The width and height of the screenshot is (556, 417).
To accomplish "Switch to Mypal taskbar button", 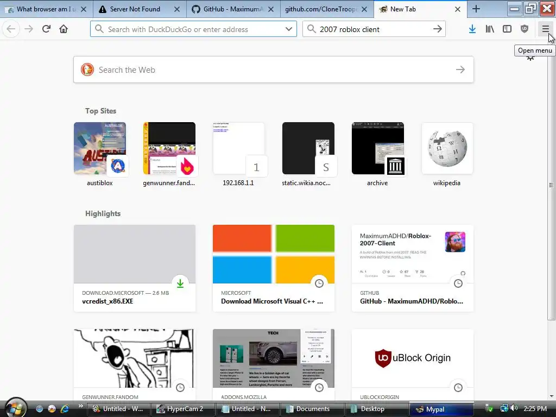I will pos(441,409).
